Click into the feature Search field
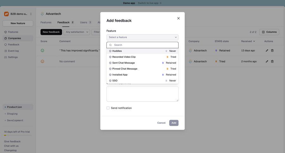This screenshot has width=285, height=153. point(144,45)
